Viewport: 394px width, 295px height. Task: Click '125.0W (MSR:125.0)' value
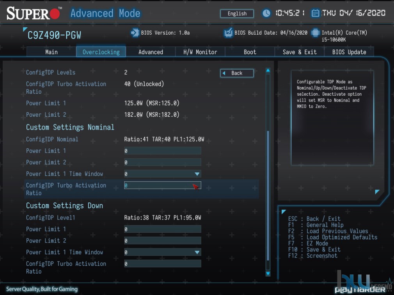(151, 103)
